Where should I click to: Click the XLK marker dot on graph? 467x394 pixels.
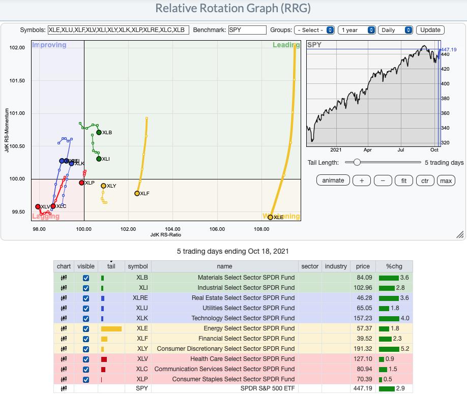coord(72,163)
